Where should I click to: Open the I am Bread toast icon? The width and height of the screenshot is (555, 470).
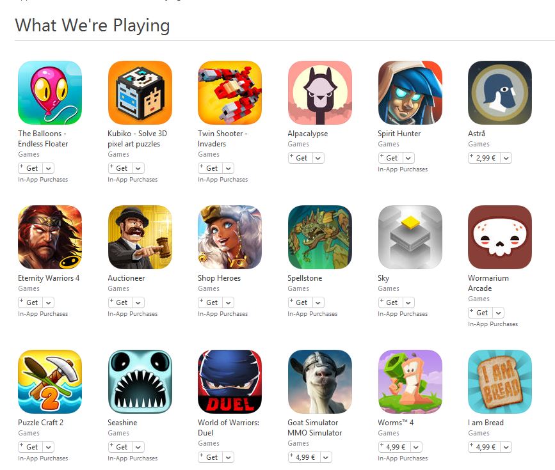(x=500, y=382)
